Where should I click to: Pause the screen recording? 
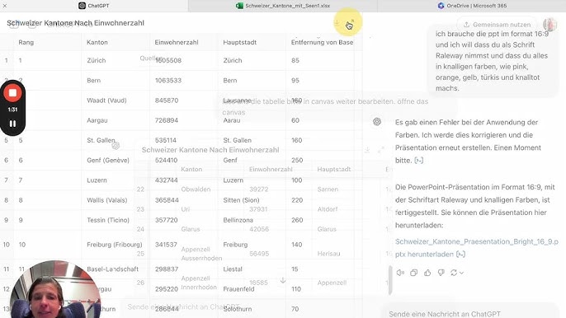click(12, 124)
